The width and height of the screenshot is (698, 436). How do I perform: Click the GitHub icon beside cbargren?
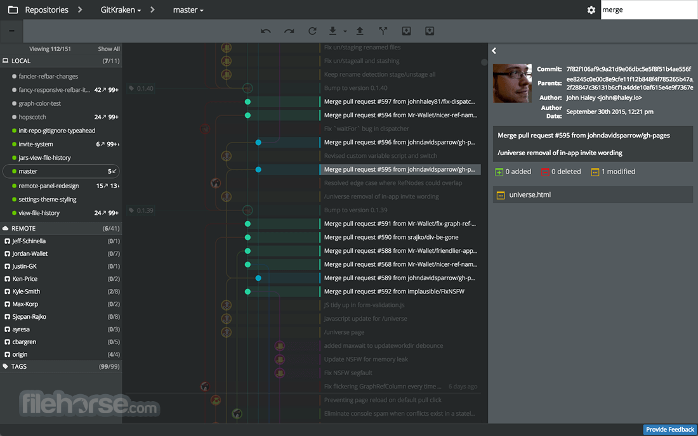point(7,342)
